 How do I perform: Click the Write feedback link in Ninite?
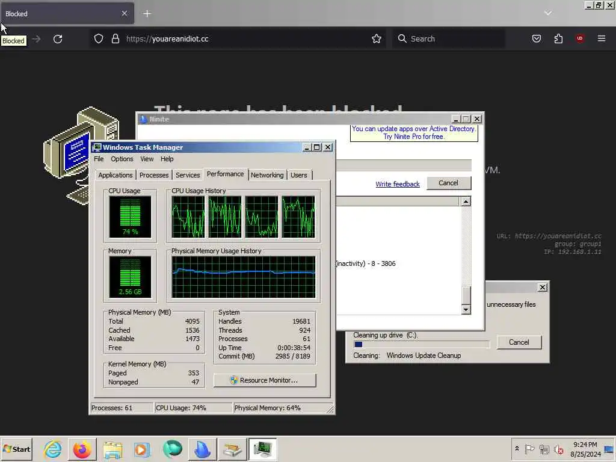[398, 184]
